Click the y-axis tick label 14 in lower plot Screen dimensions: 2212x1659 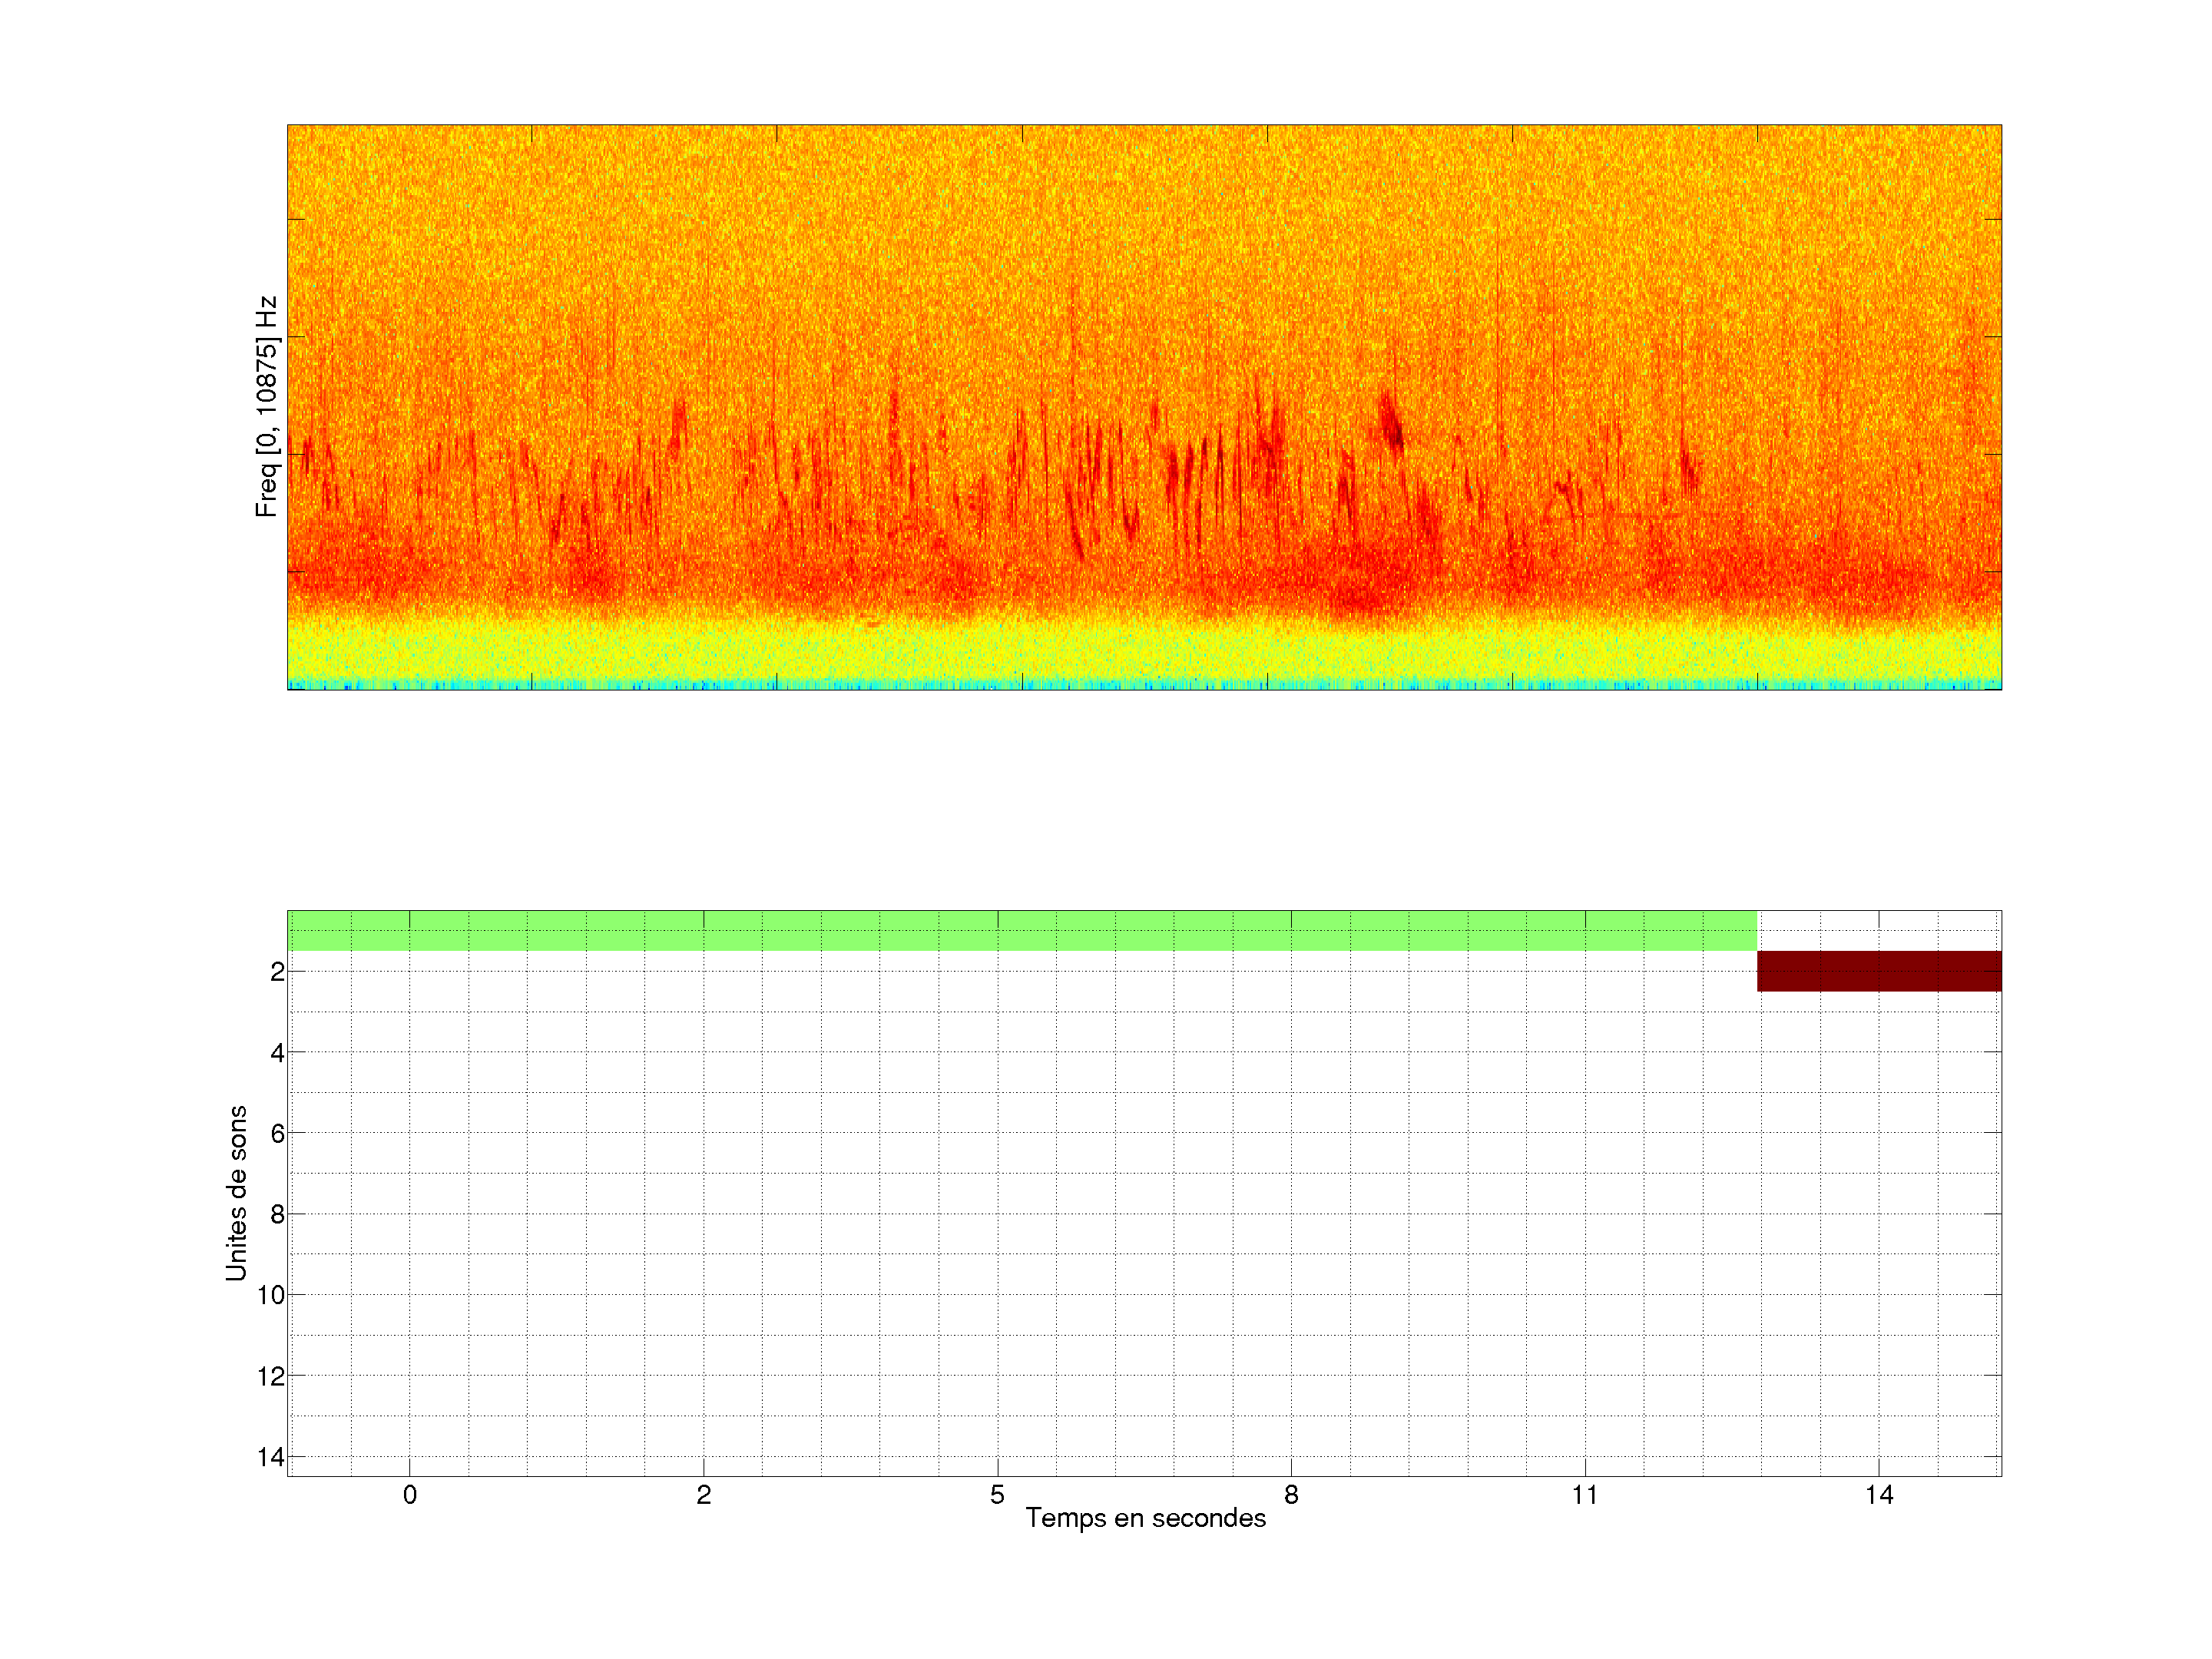coord(271,1457)
